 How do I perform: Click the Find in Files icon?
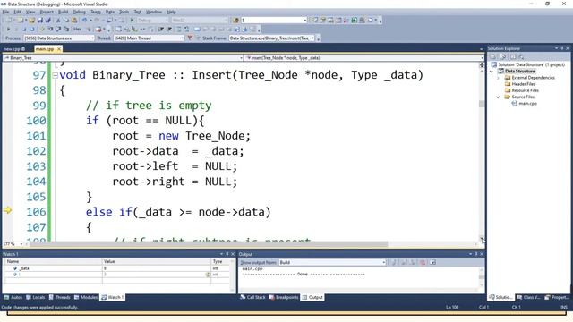[235, 20]
